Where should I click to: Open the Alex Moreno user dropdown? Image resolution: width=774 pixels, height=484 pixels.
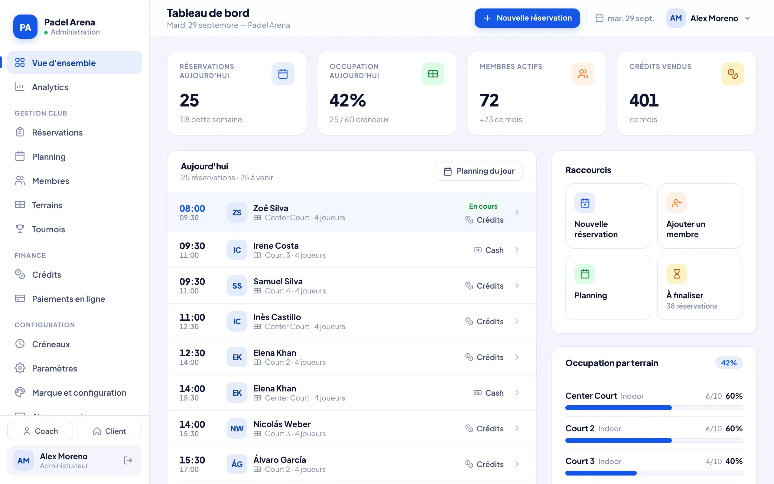click(709, 18)
